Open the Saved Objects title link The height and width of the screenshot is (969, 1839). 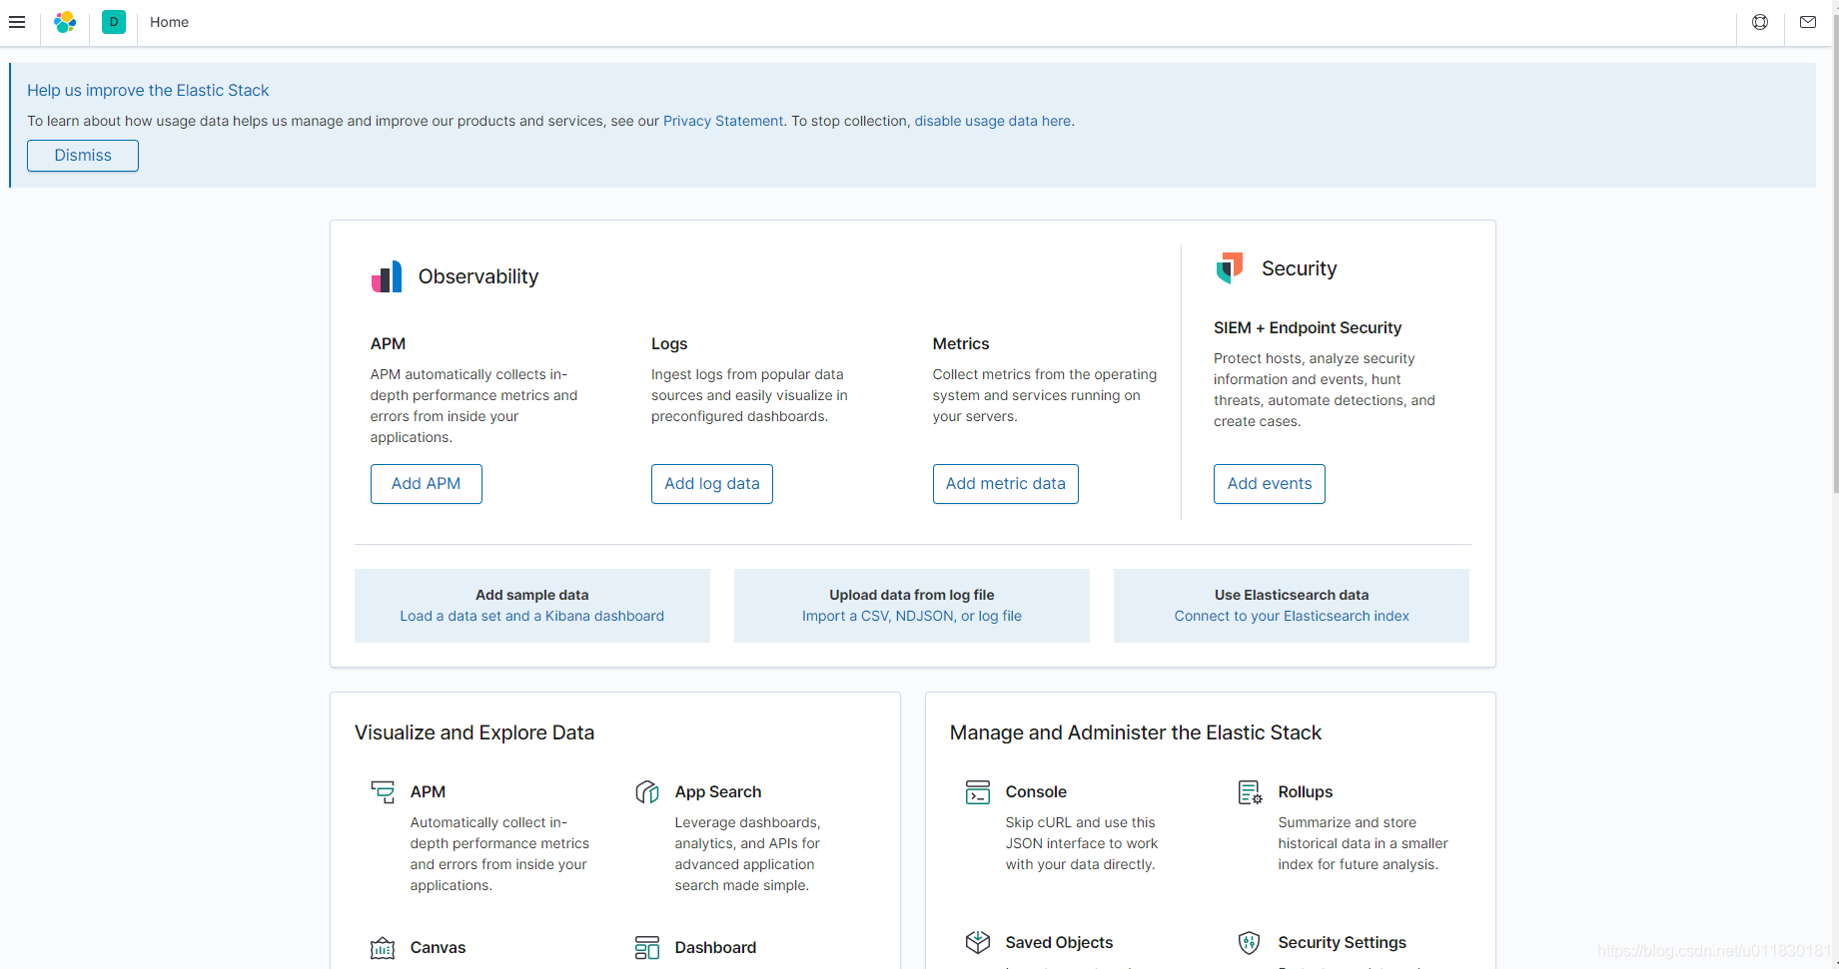pyautogui.click(x=1059, y=943)
